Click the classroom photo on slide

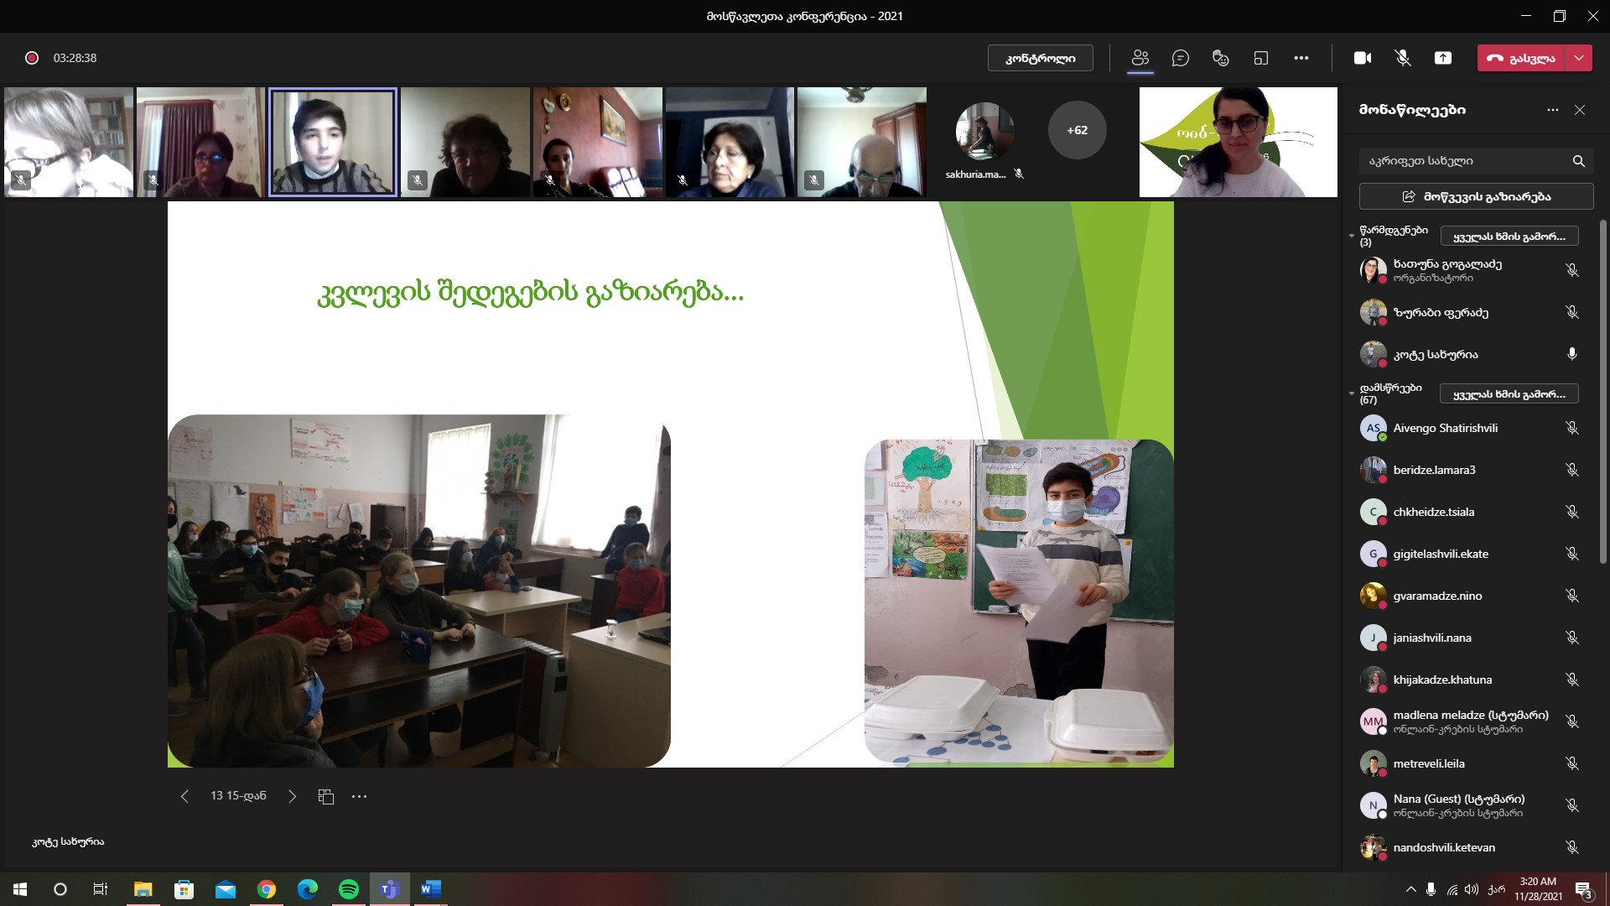coord(419,591)
